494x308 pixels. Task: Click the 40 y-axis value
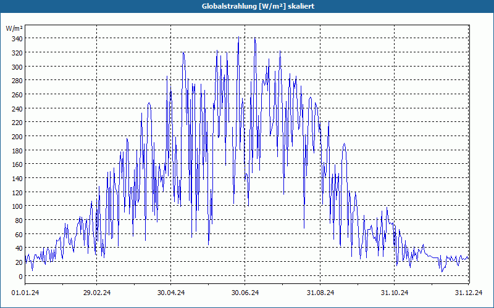coord(19,249)
